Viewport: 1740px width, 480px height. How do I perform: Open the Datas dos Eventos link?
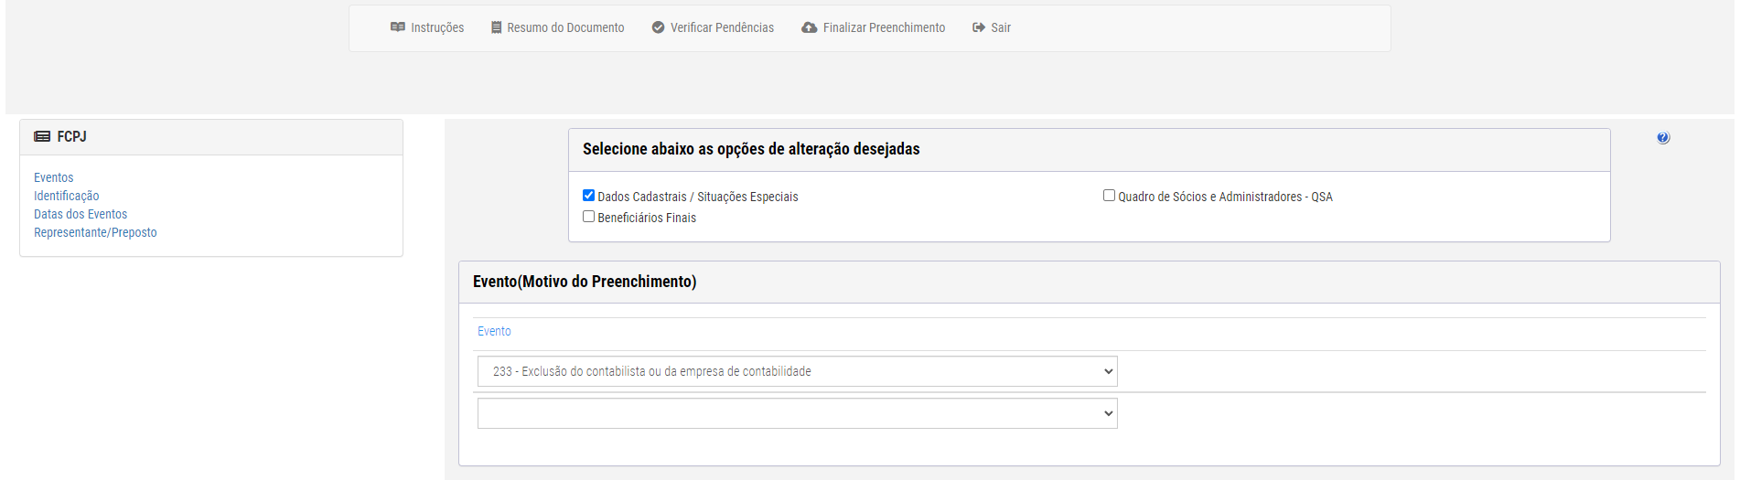[81, 214]
